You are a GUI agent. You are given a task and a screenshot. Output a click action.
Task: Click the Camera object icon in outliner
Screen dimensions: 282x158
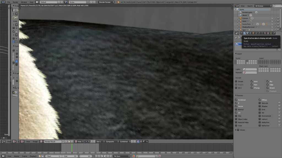click(240, 18)
